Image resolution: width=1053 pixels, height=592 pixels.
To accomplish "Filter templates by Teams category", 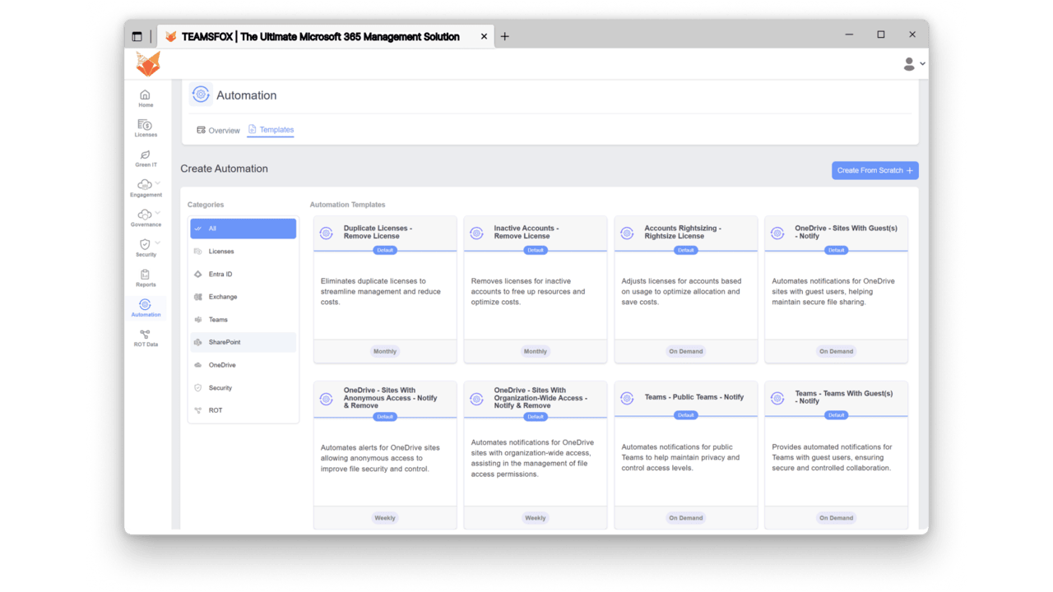I will [x=243, y=320].
